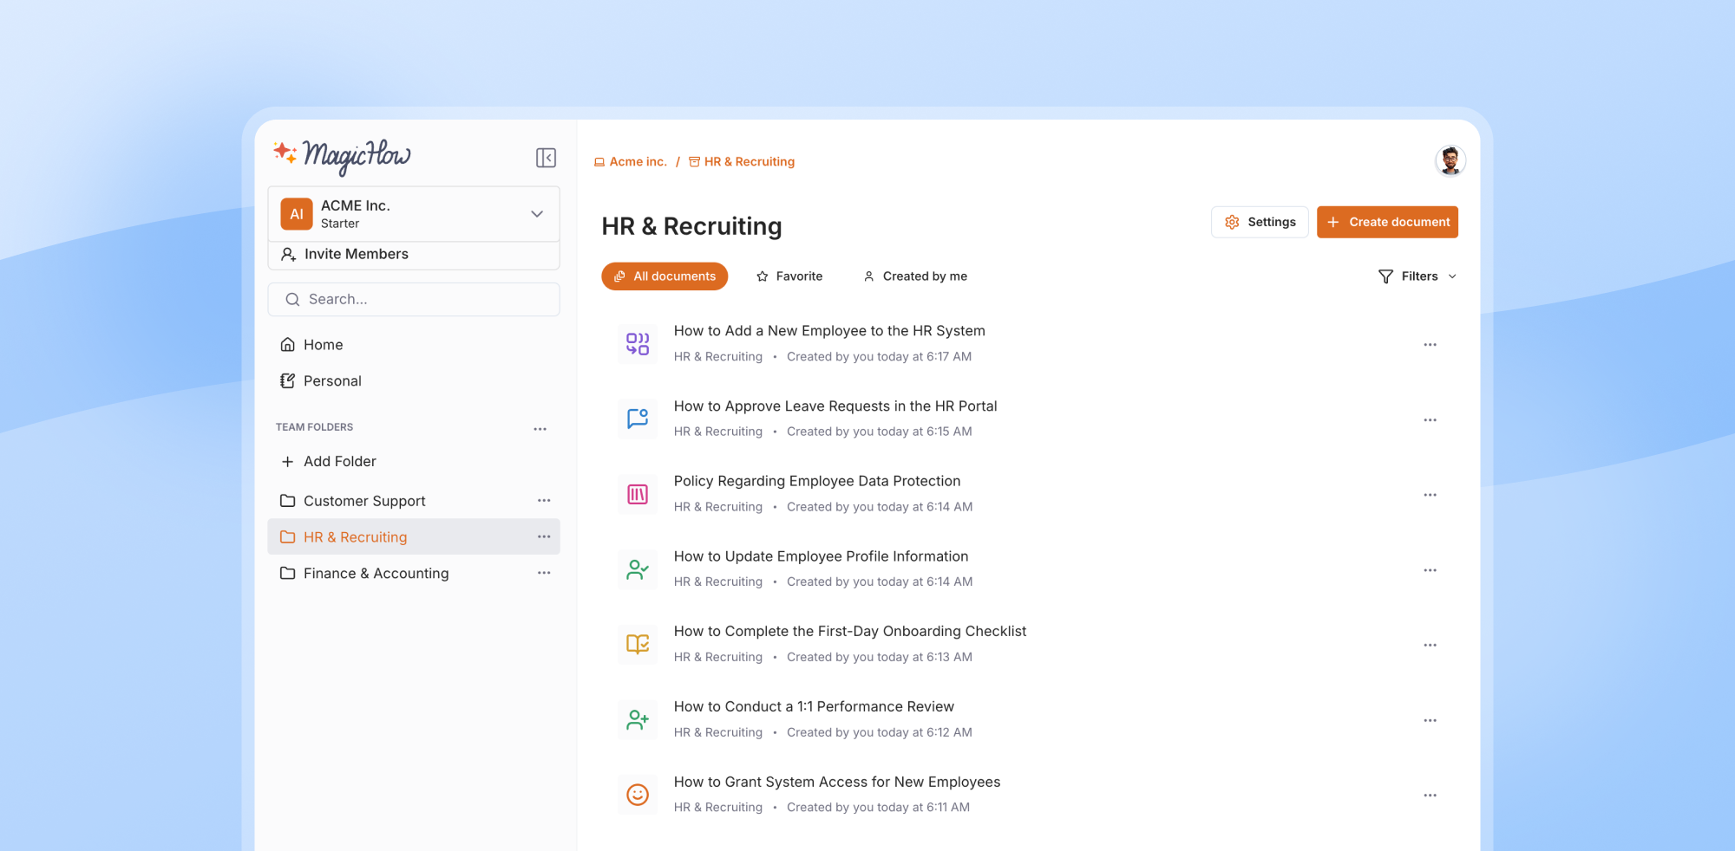Open options for Add a New Employee document

1431,345
